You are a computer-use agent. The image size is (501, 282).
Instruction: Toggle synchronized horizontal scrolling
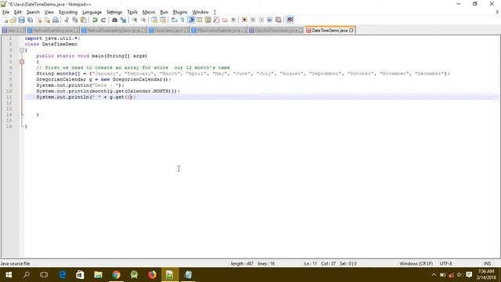point(163,20)
